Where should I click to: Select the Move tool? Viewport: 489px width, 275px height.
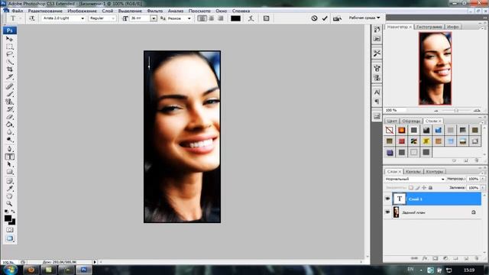[10, 39]
